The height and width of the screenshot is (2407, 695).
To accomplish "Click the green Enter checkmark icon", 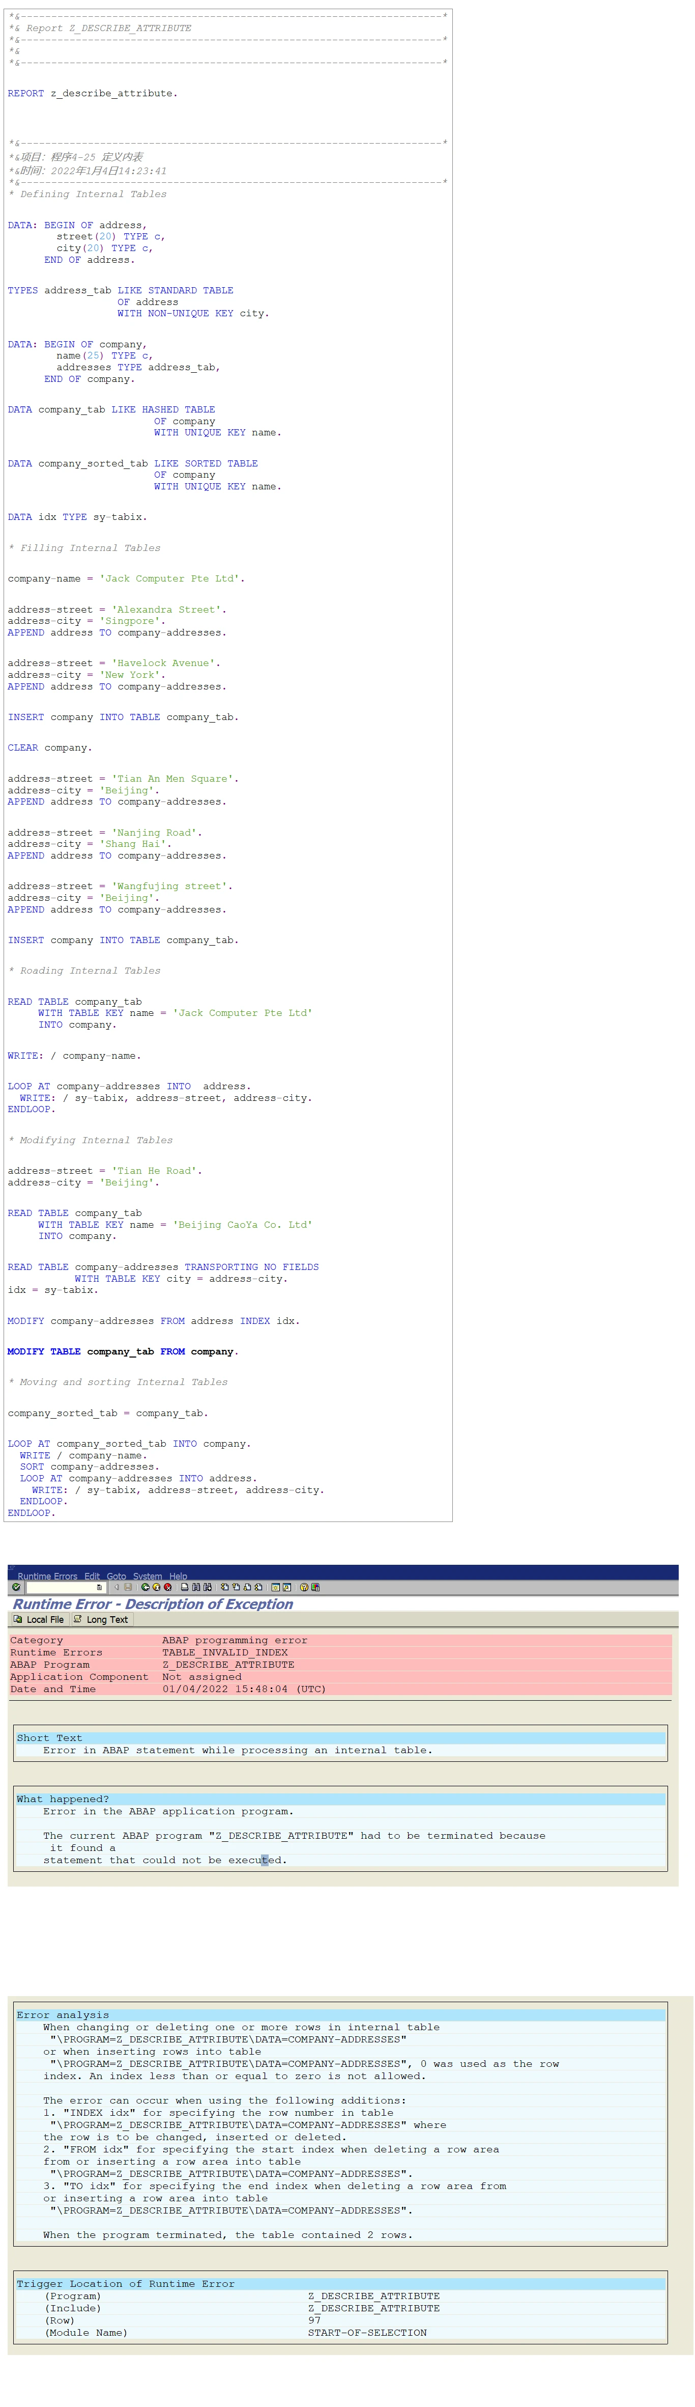I will (16, 1588).
